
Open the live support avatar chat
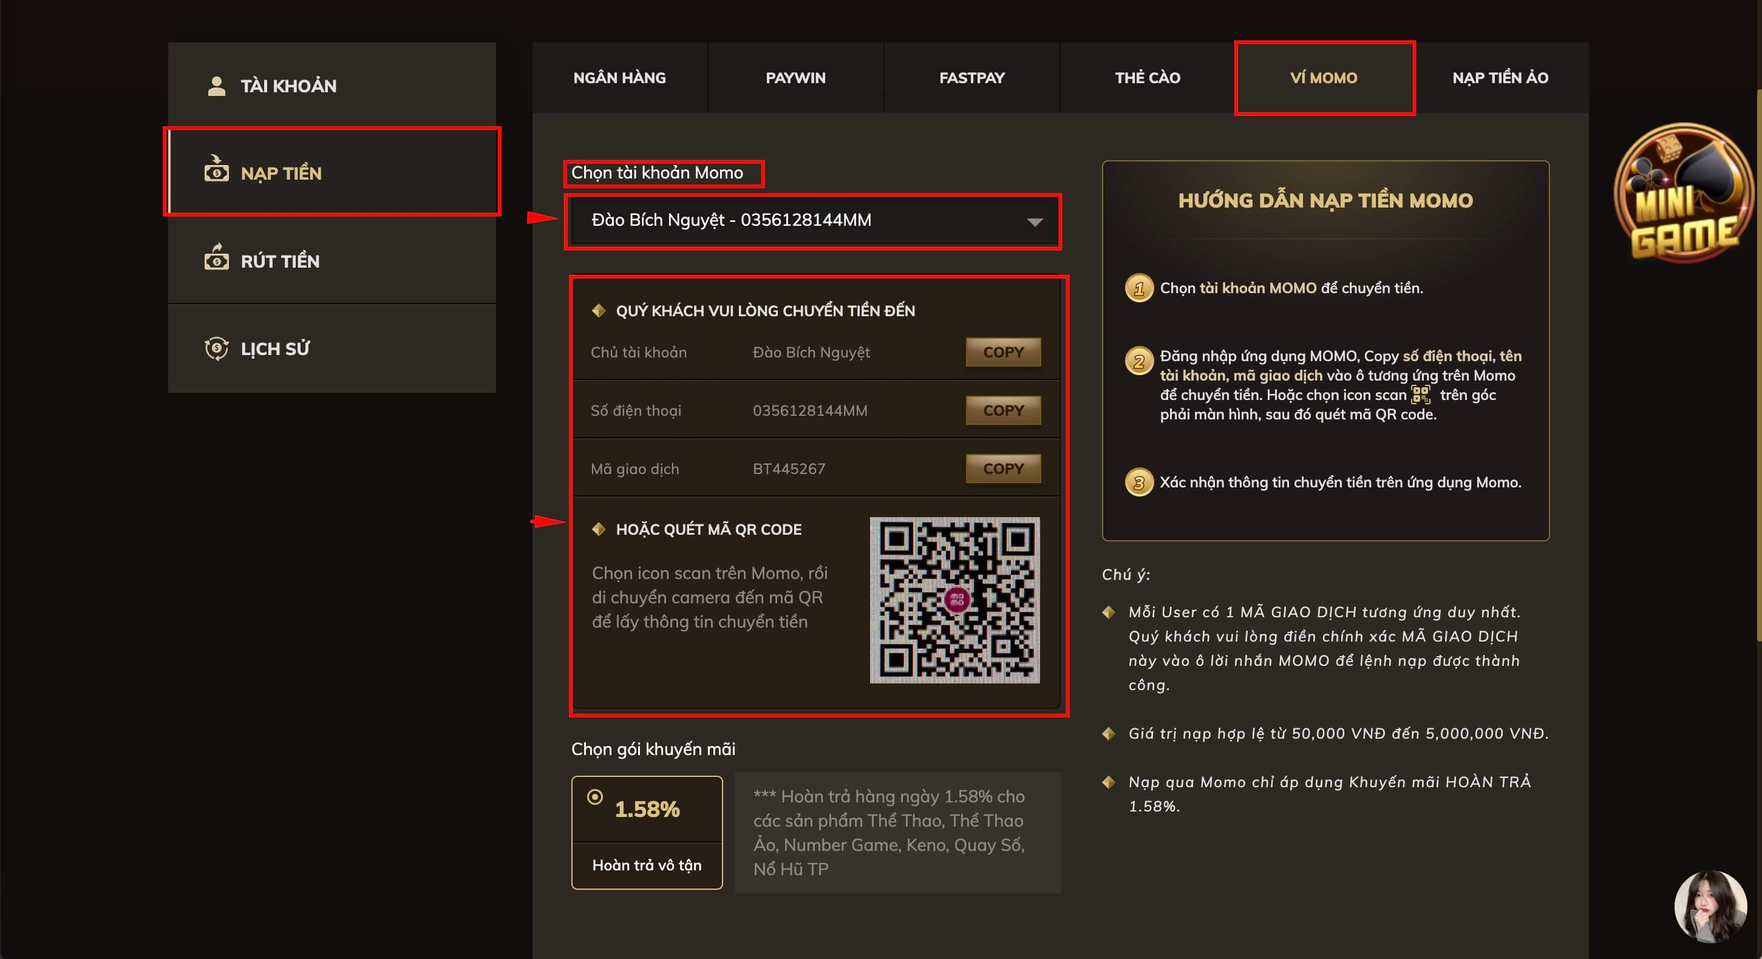pos(1710,906)
